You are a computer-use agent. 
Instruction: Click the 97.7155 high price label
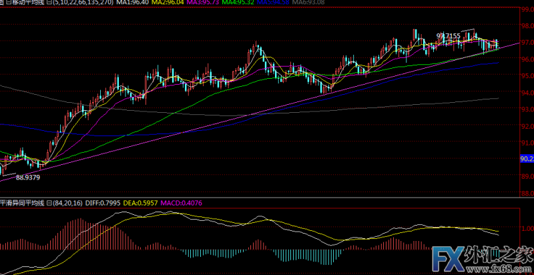pos(449,35)
